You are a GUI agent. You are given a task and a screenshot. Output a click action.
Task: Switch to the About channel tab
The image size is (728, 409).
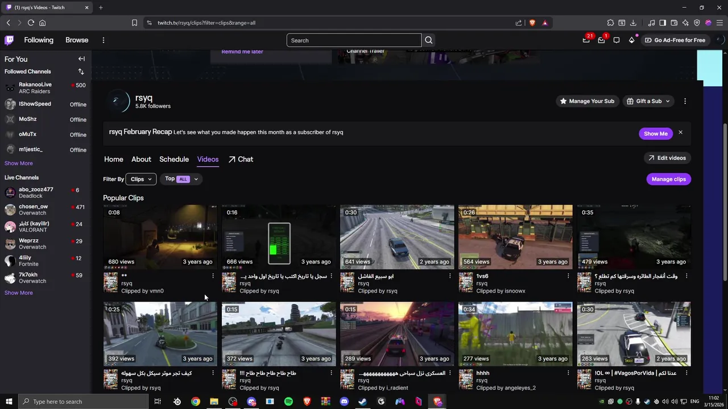tap(141, 160)
